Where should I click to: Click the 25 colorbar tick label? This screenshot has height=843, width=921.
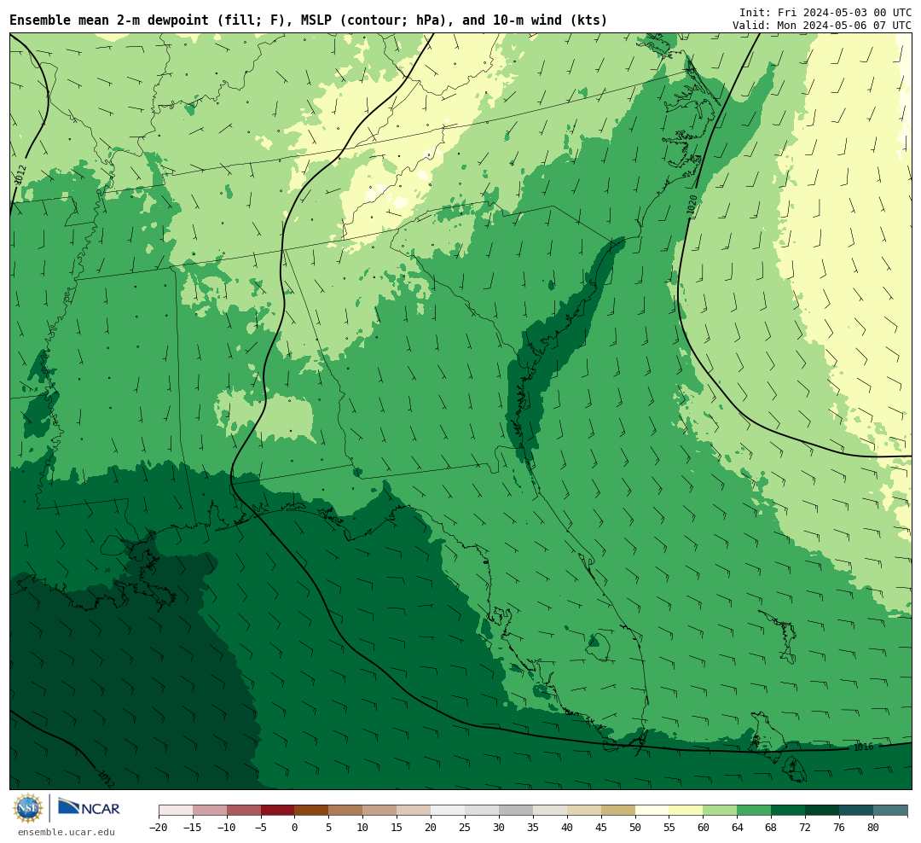coord(466,828)
